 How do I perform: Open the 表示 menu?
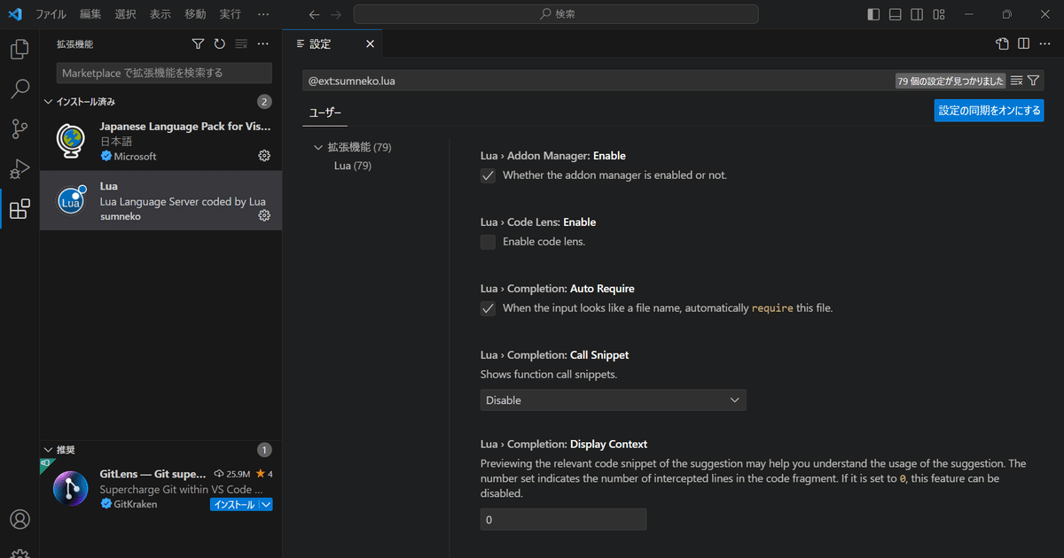point(160,14)
